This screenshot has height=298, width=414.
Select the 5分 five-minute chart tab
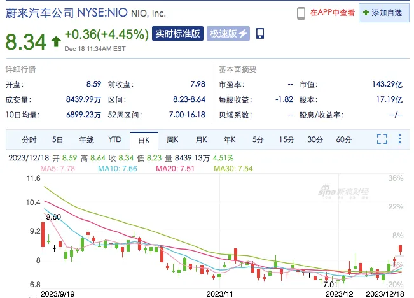point(258,139)
